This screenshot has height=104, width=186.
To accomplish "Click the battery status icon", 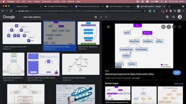I will 157,1.
